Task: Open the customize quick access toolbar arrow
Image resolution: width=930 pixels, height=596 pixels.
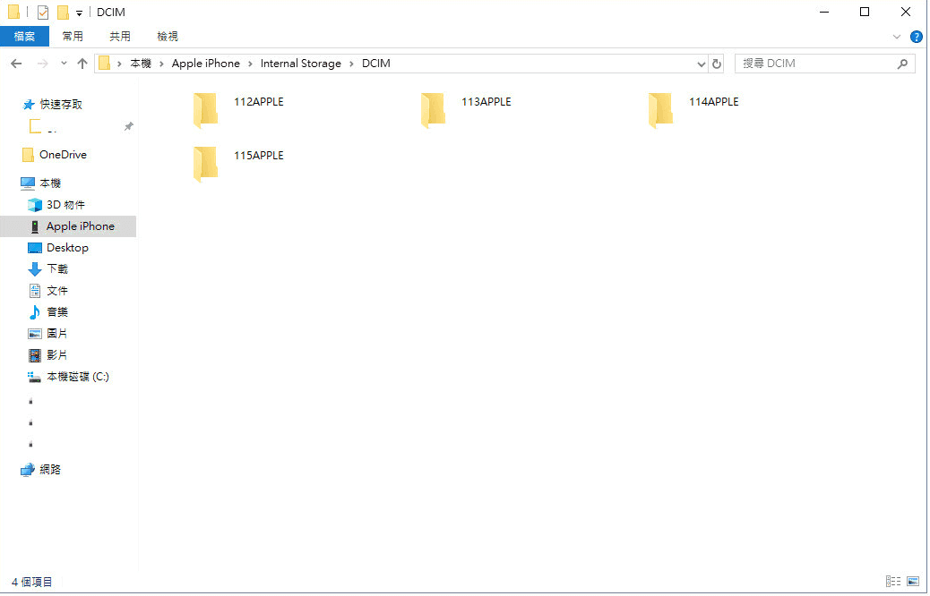Action: (79, 13)
